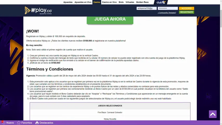This screenshot has height=125, width=222.
Task: Select the Casino tab
Action: pos(97,2)
